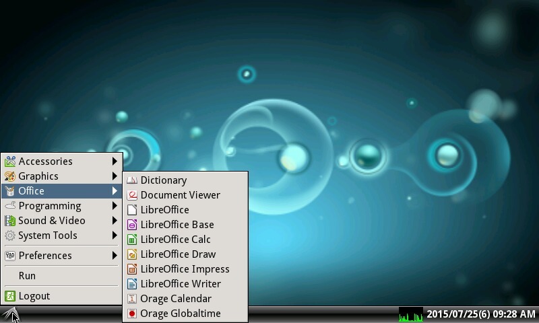Click the Sound & Video icon
Screen dimensions: 539x323
(x=10, y=220)
